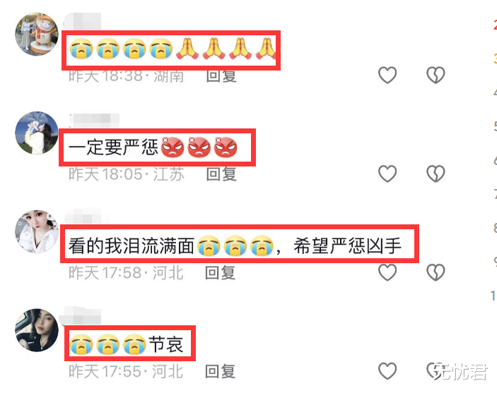Dislike the 一定要严惩 comment
The height and width of the screenshot is (393, 497).
(435, 174)
